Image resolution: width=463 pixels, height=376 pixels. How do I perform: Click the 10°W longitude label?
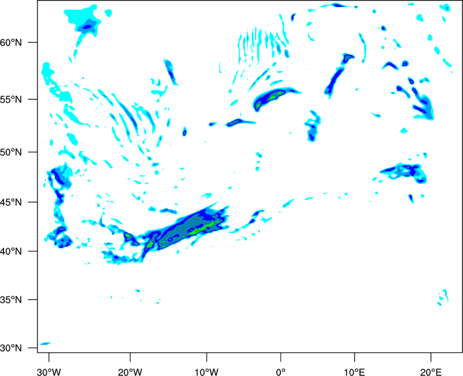(x=207, y=372)
